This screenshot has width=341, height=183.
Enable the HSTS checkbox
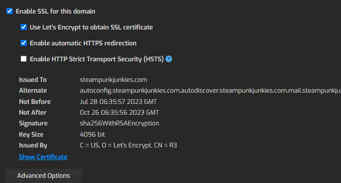point(23,59)
